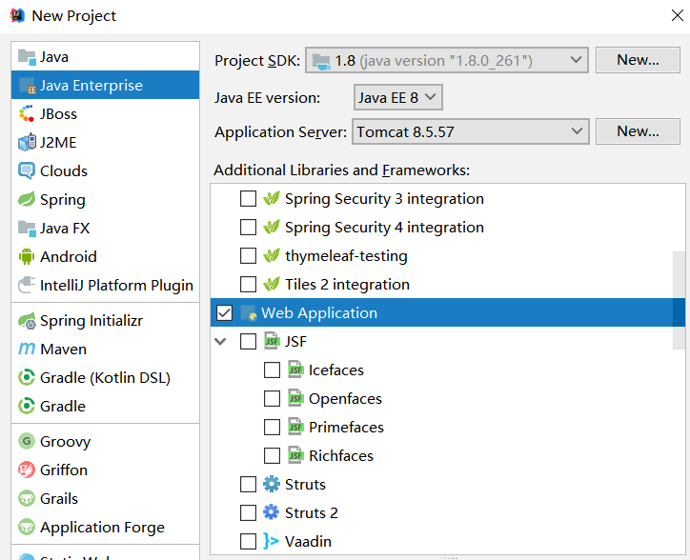Click the Web Application framework icon
690x560 pixels.
click(249, 313)
